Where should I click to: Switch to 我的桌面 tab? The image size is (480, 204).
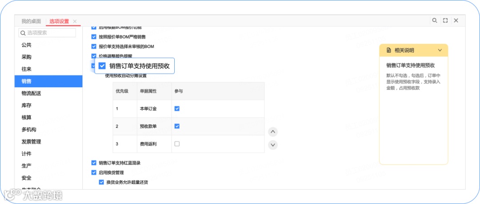pyautogui.click(x=31, y=21)
